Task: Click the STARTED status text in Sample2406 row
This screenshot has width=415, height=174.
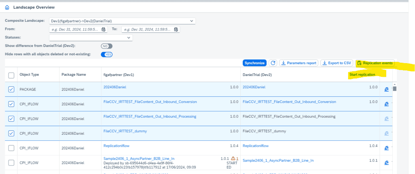Action: coord(233,165)
